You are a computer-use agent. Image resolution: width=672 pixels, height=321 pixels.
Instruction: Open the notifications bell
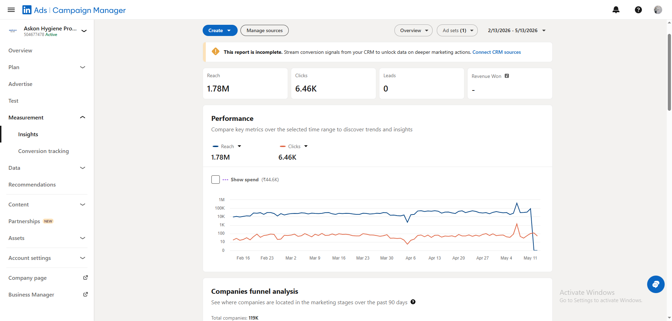tap(616, 10)
